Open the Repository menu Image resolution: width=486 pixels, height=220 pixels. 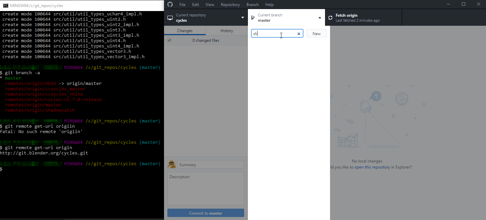tap(230, 5)
